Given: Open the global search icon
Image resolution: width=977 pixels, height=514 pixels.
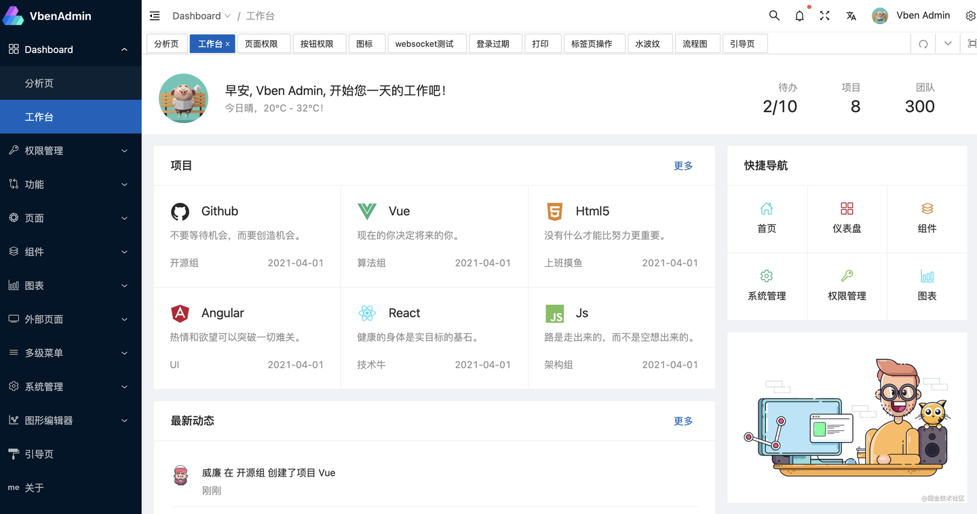Looking at the screenshot, I should pos(774,15).
